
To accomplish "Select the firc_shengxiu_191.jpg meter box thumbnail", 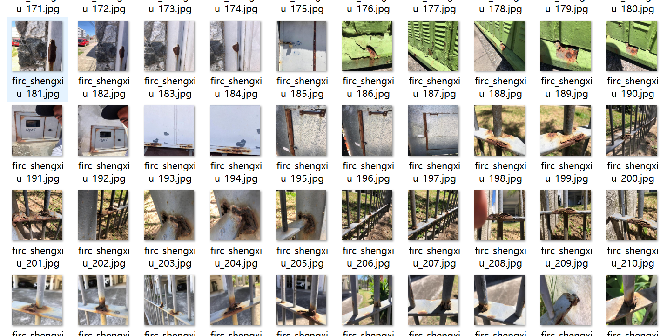I will 37,130.
